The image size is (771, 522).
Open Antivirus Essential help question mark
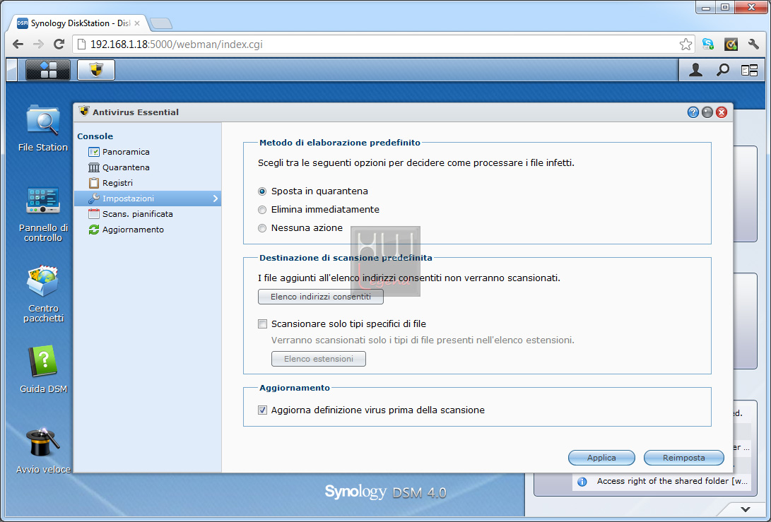[693, 112]
